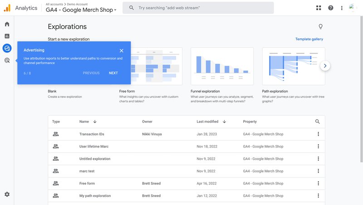Viewport: 363px width, 205px height.
Task: Open Admin settings gear icon
Action: click(7, 194)
